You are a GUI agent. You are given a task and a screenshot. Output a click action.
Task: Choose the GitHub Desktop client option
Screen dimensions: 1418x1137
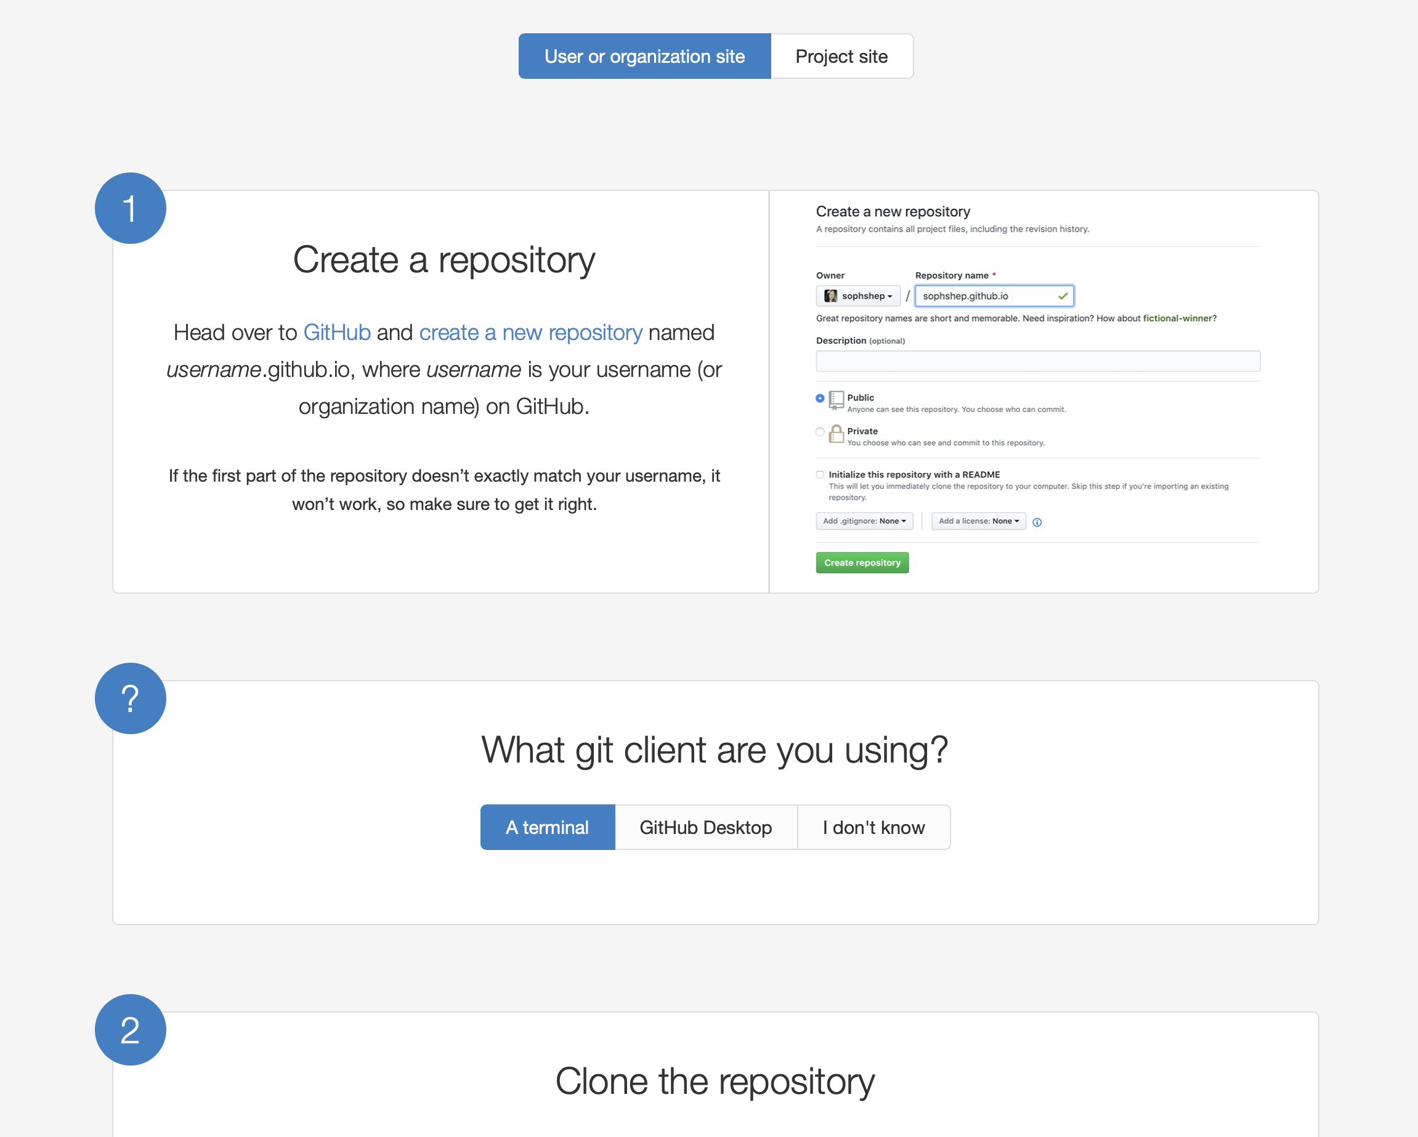tap(705, 827)
